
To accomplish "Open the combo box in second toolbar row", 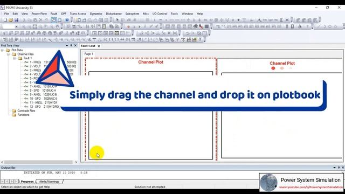I will [16, 26].
